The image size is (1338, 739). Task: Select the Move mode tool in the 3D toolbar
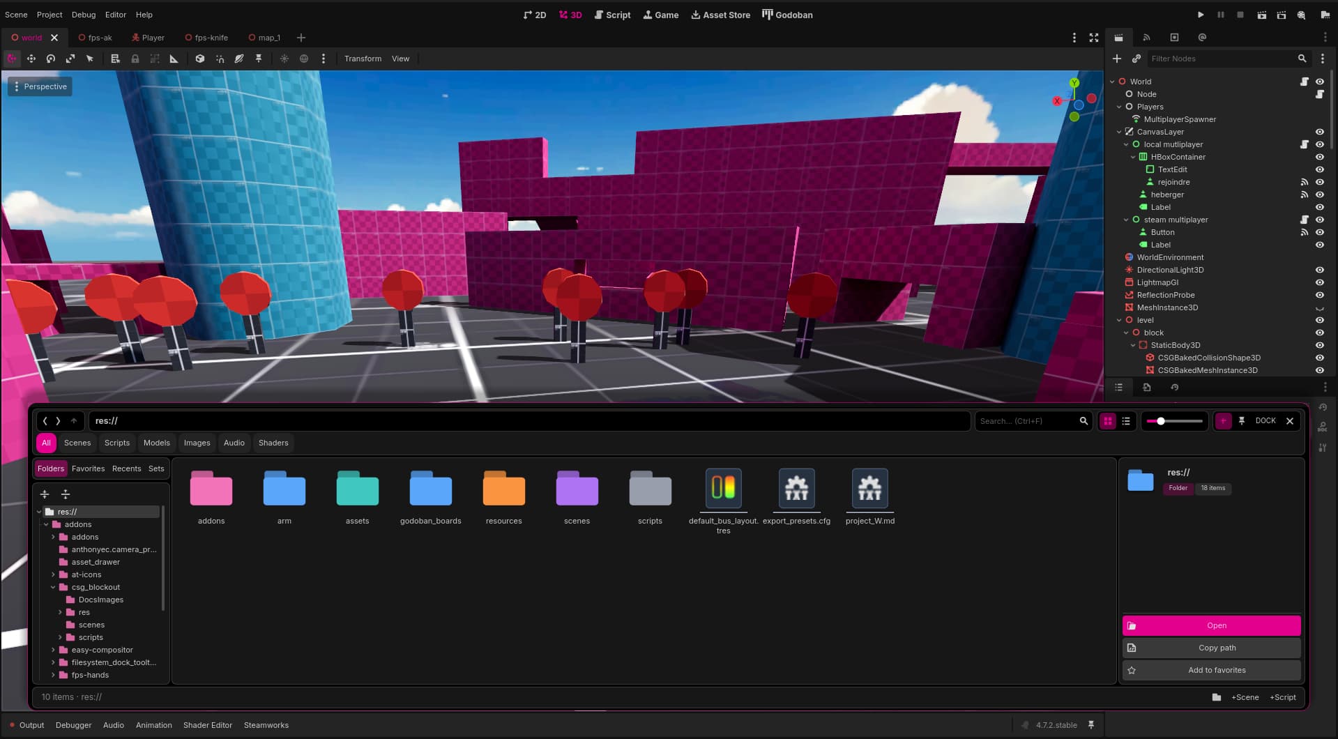31,59
